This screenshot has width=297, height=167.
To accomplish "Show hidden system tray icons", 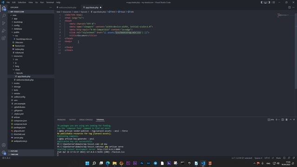I will (x=254, y=163).
